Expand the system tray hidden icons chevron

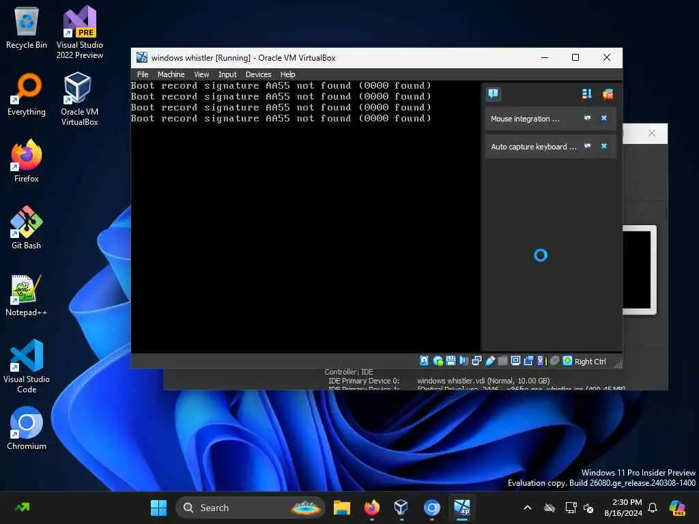point(528,508)
